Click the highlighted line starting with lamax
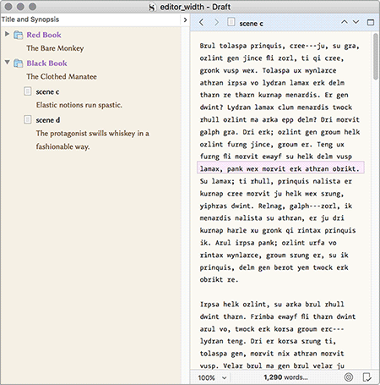This screenshot has height=385, width=380. coord(280,168)
